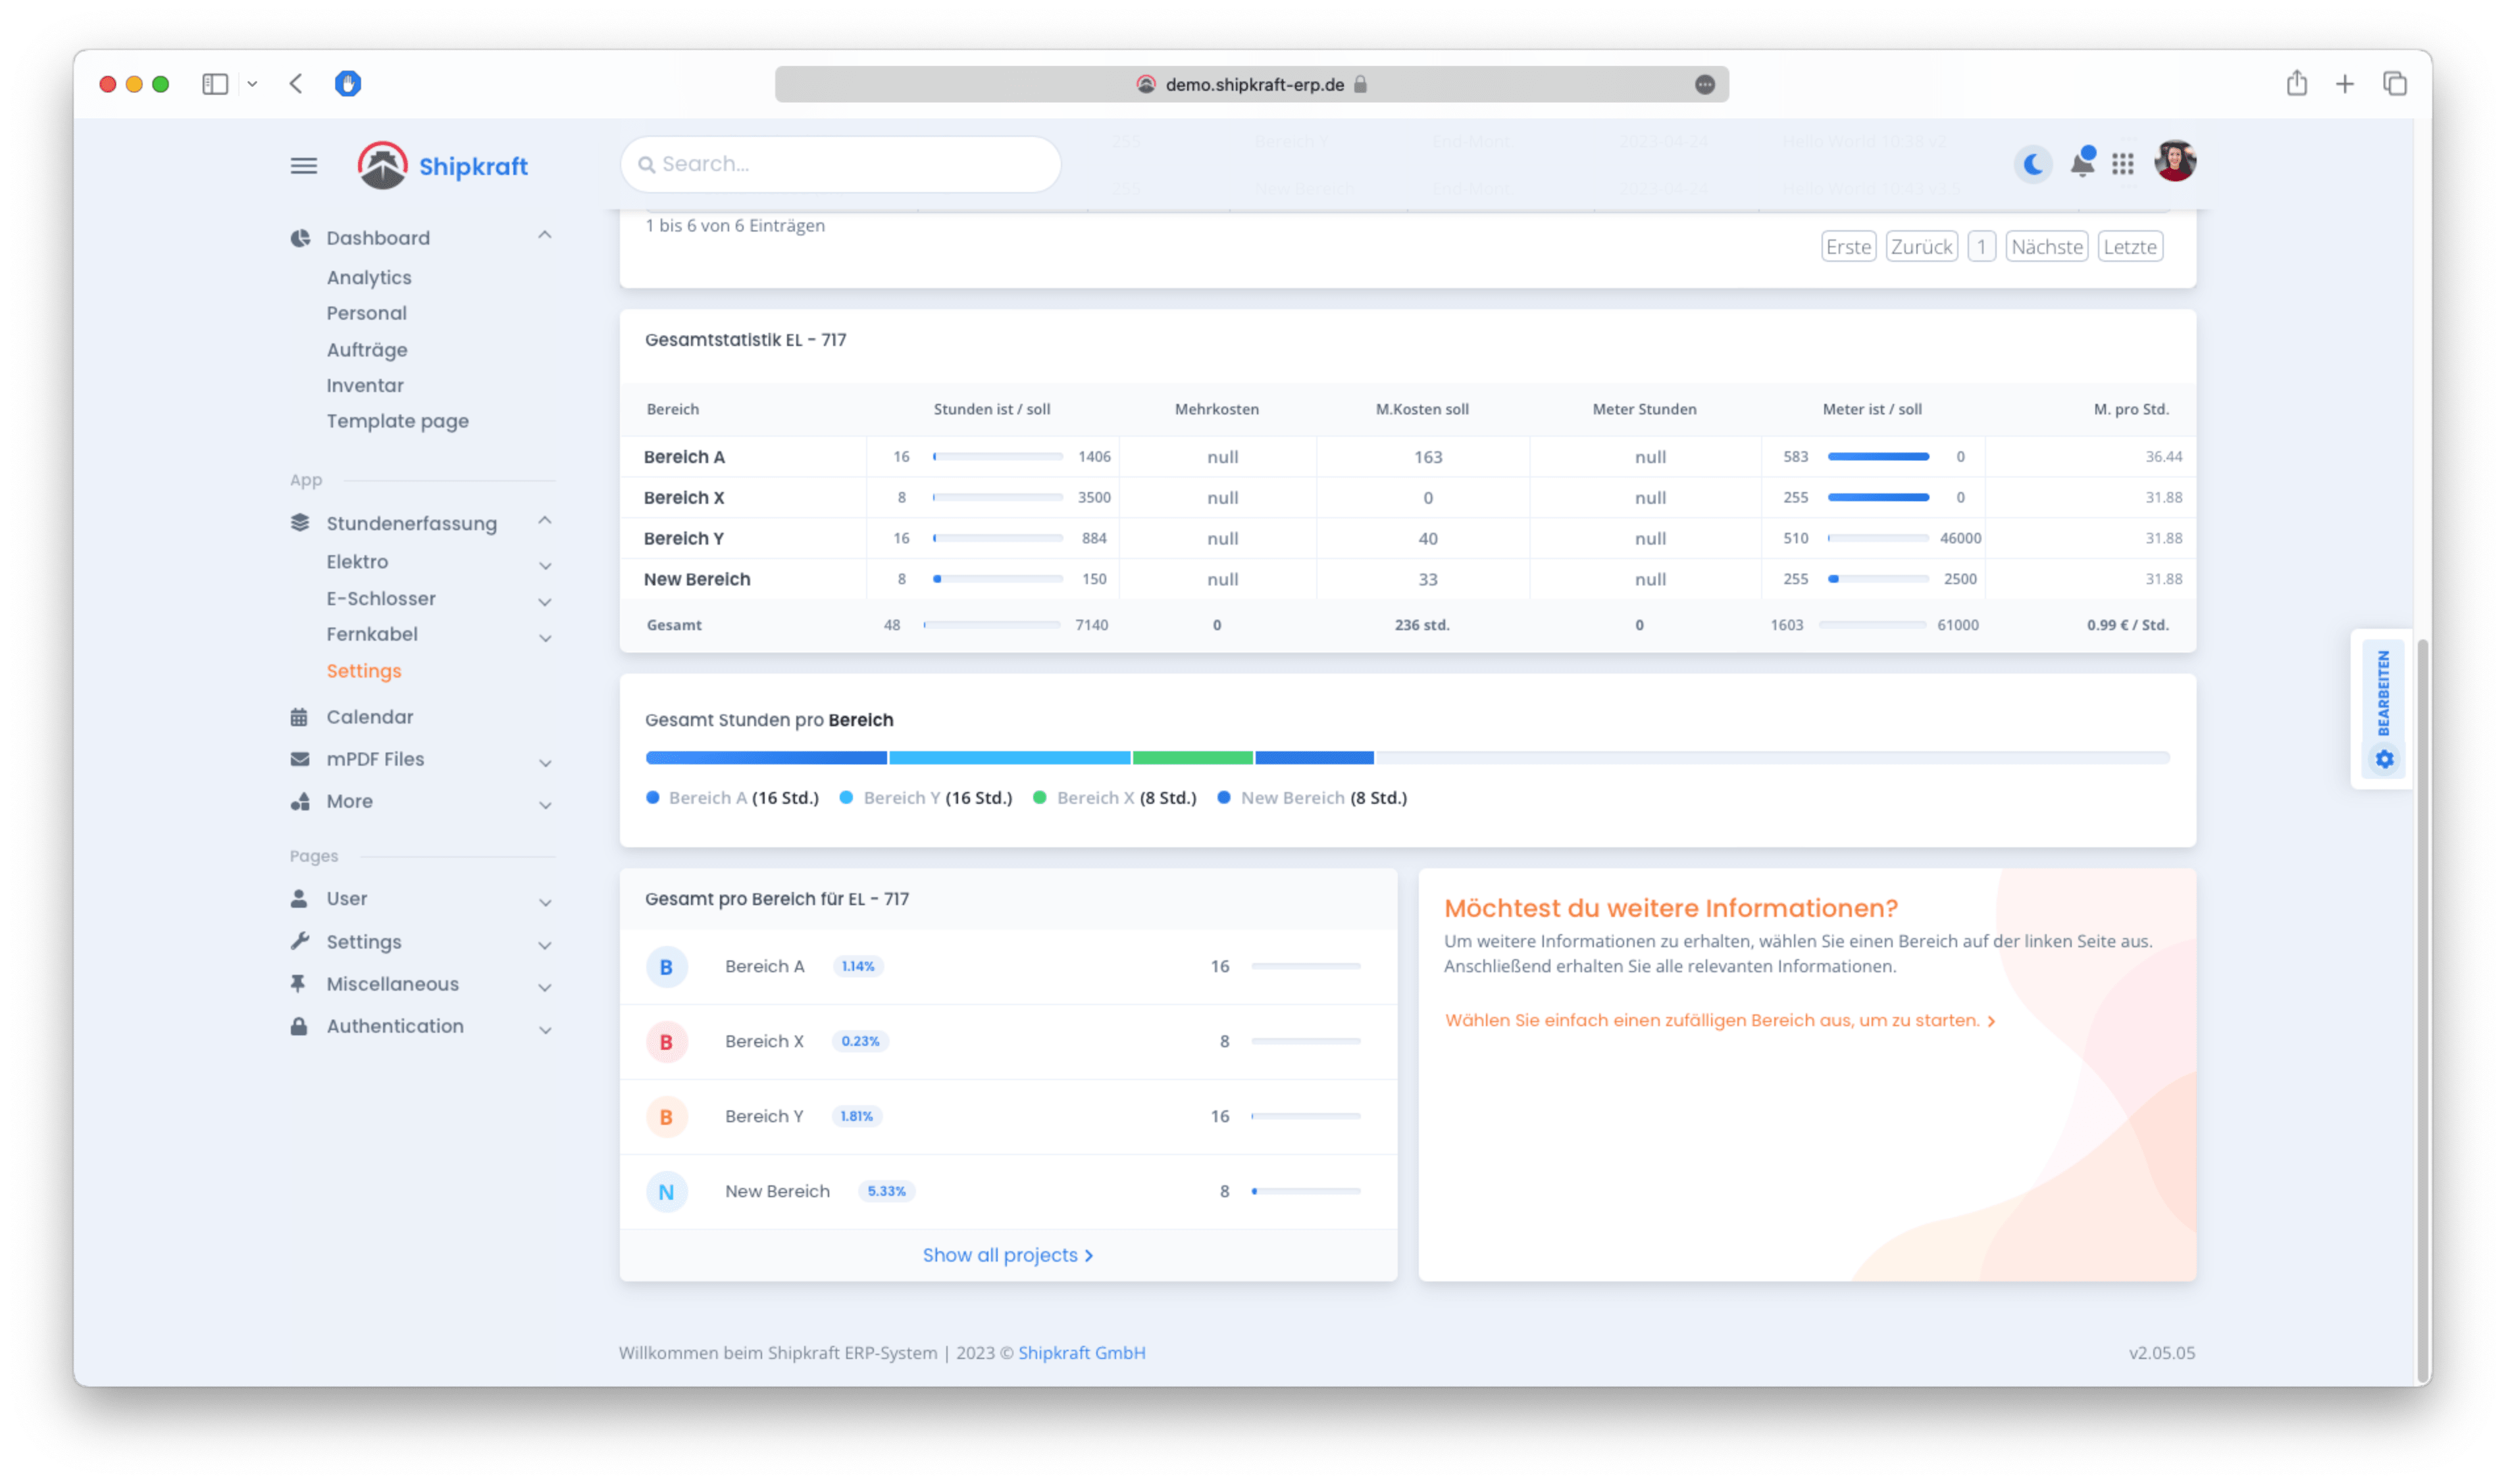
Task: Expand the Elektro submenu
Action: tap(545, 566)
